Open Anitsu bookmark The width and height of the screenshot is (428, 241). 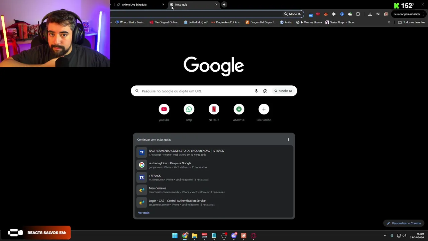286,22
